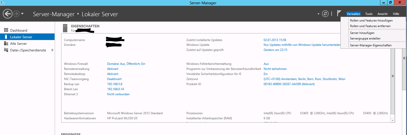This screenshot has width=407, height=135.
Task: Open the Tools menu
Action: (369, 14)
